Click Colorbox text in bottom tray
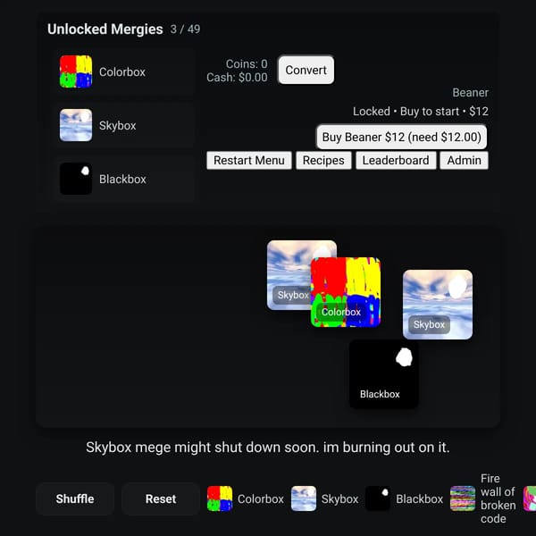The image size is (536, 536). point(261,498)
